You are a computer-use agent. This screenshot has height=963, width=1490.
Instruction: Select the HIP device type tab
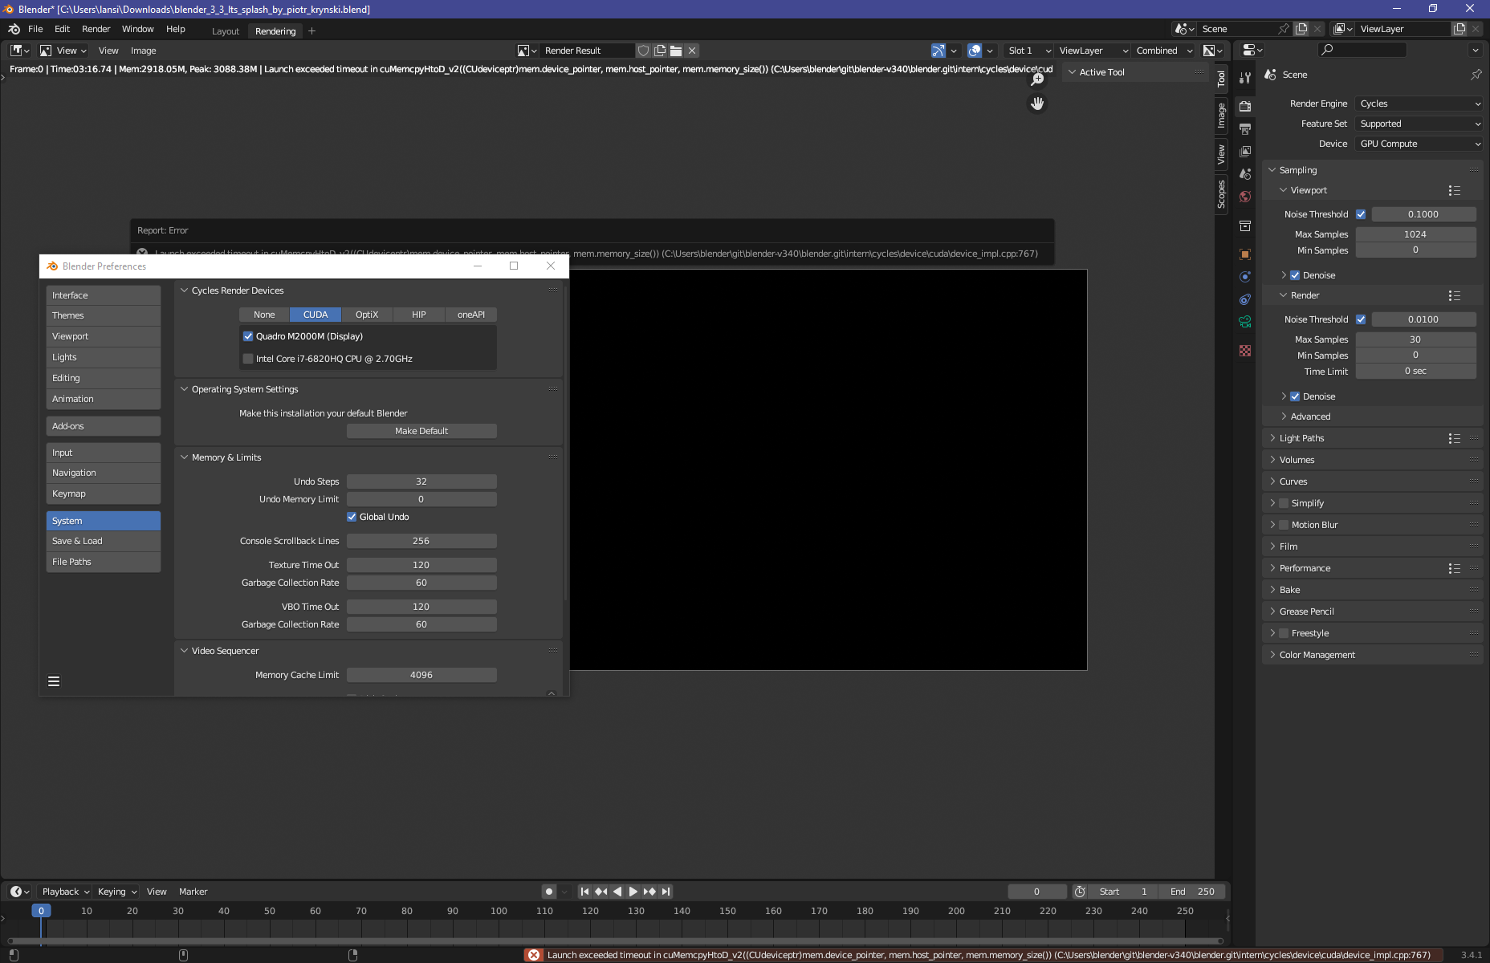(x=419, y=315)
